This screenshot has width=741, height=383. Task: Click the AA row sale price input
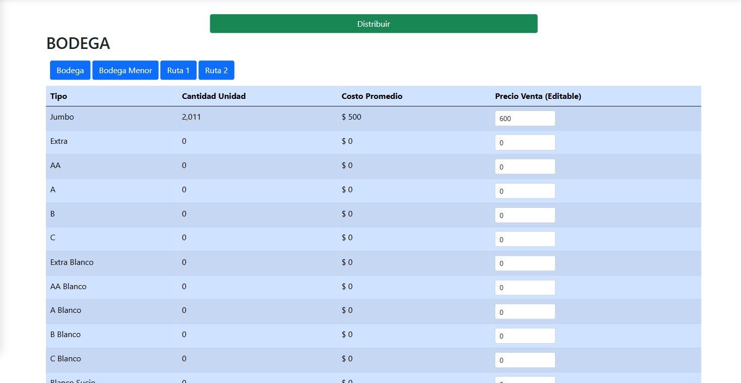[x=525, y=167]
